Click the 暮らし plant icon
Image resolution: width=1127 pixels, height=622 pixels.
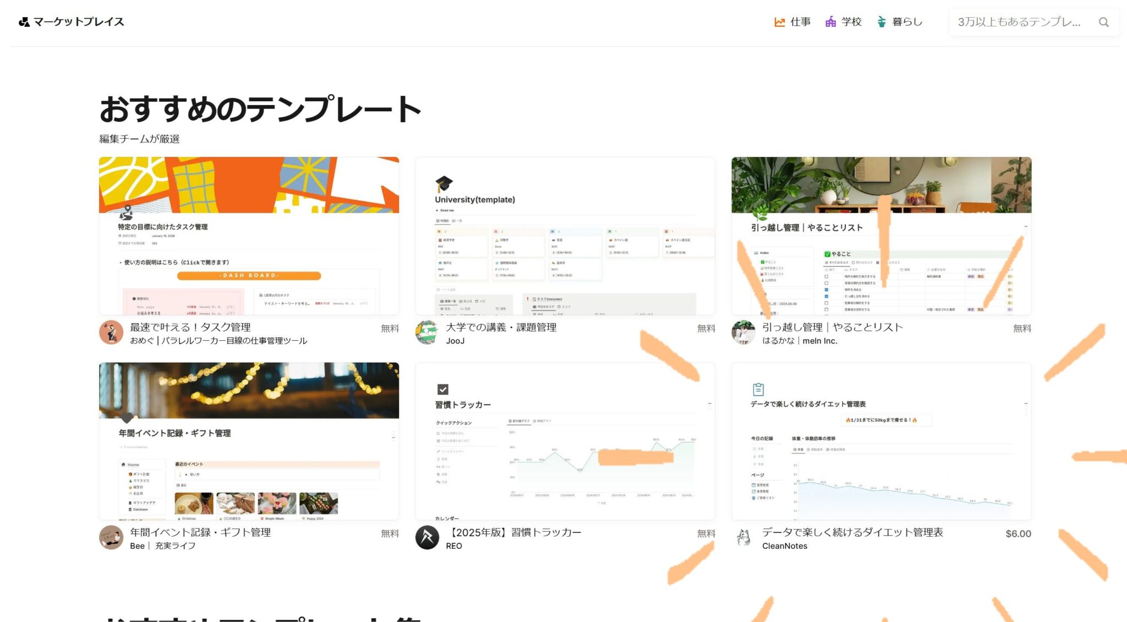881,22
